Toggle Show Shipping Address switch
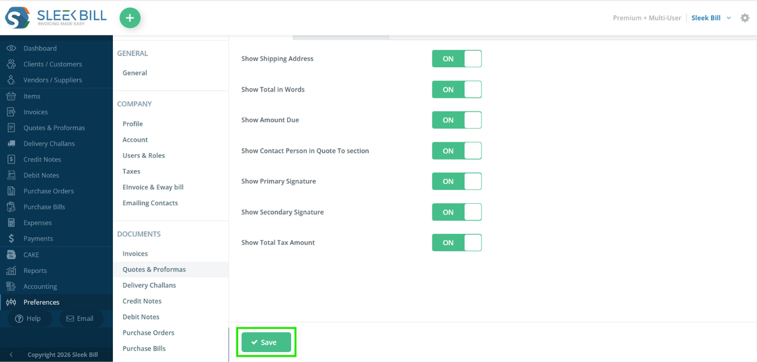The height and width of the screenshot is (362, 757). 457,58
